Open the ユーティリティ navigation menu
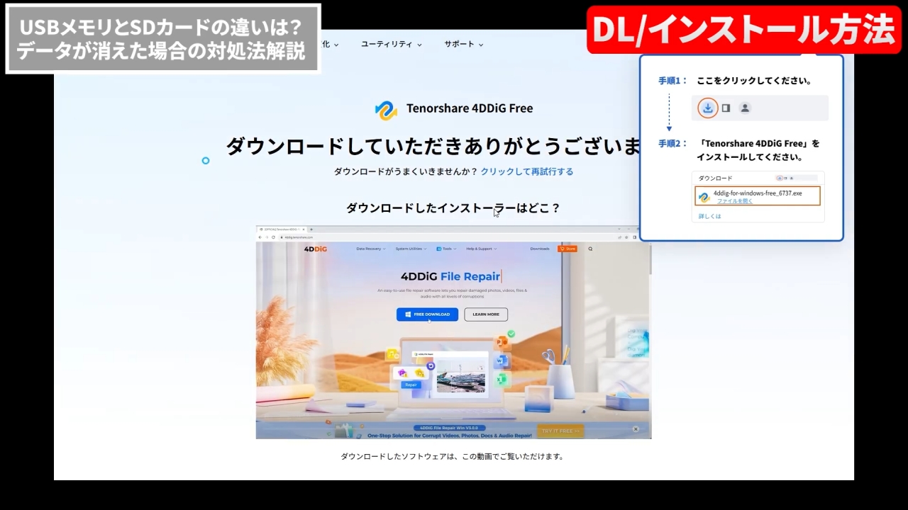Image resolution: width=908 pixels, height=510 pixels. tap(391, 44)
